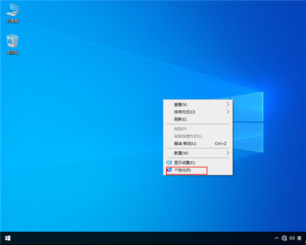Click the volume speaker tray icon
This screenshot has height=245, width=306.
(292, 238)
